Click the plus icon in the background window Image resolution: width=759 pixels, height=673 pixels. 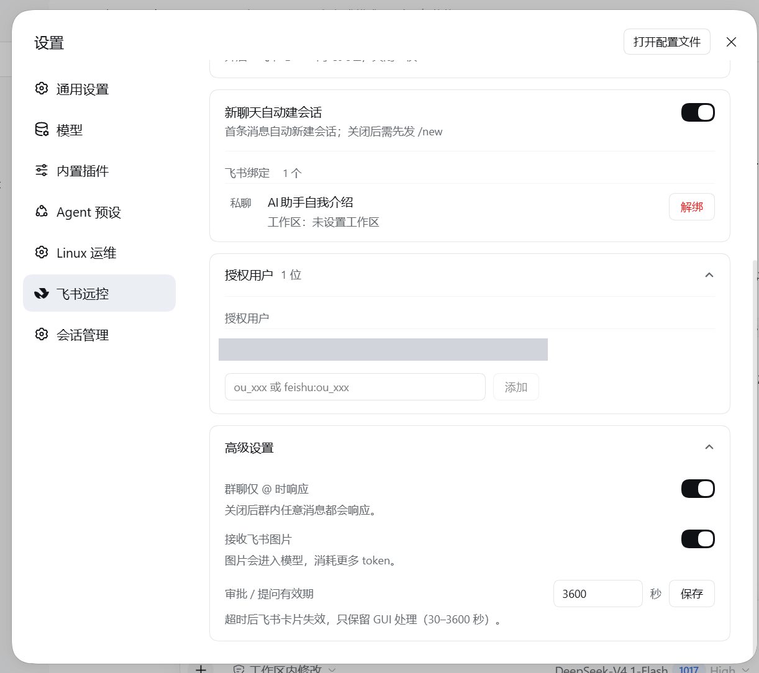pos(201,669)
